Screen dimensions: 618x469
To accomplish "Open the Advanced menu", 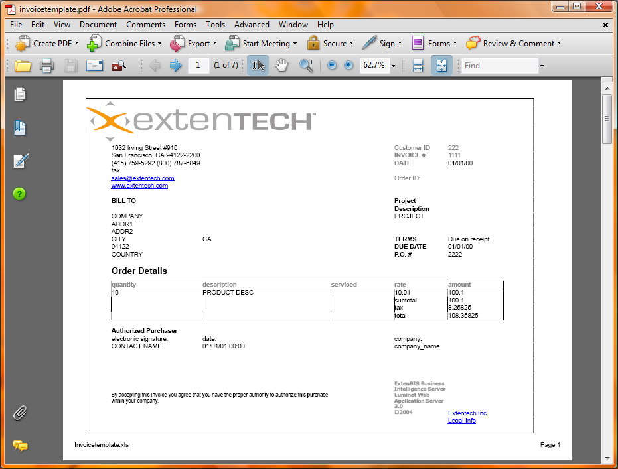I will [x=252, y=25].
